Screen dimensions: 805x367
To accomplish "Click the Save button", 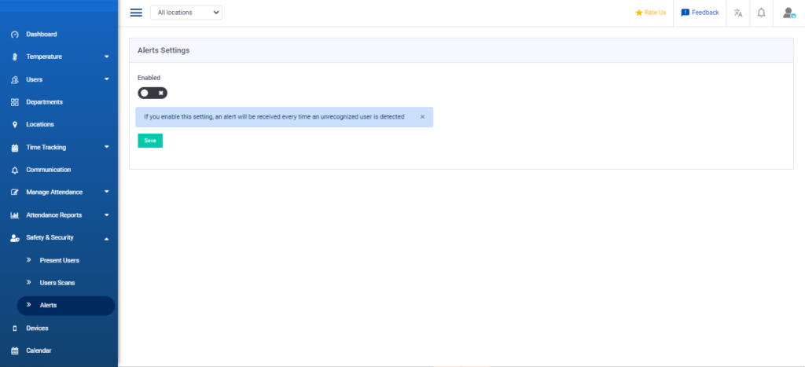I will tap(150, 141).
